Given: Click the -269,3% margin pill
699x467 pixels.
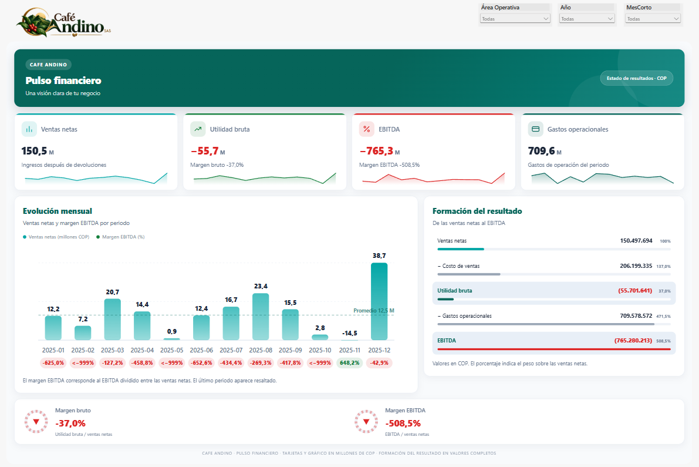Looking at the screenshot, I should coord(261,363).
